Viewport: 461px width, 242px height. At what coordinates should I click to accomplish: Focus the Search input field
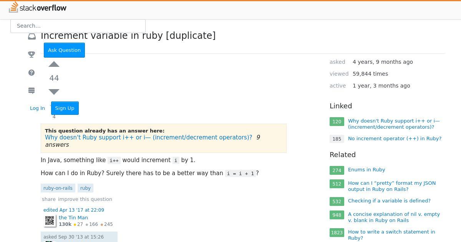pyautogui.click(x=78, y=26)
